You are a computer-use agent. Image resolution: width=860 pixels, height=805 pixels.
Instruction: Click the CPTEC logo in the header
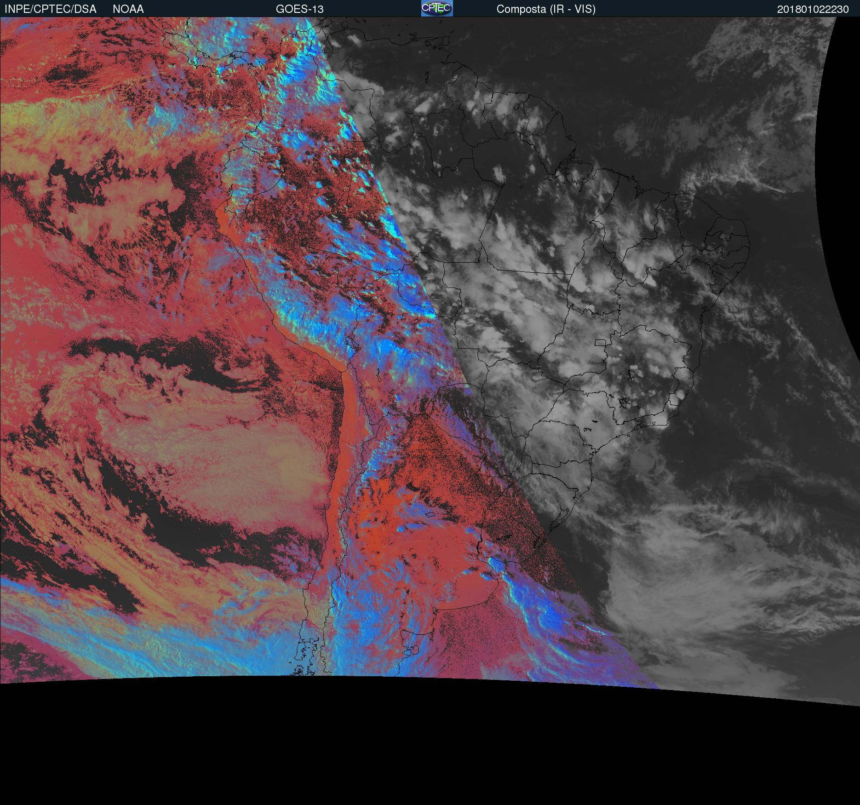pos(437,8)
